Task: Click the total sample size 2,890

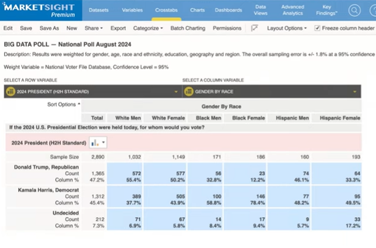Action: coord(98,157)
